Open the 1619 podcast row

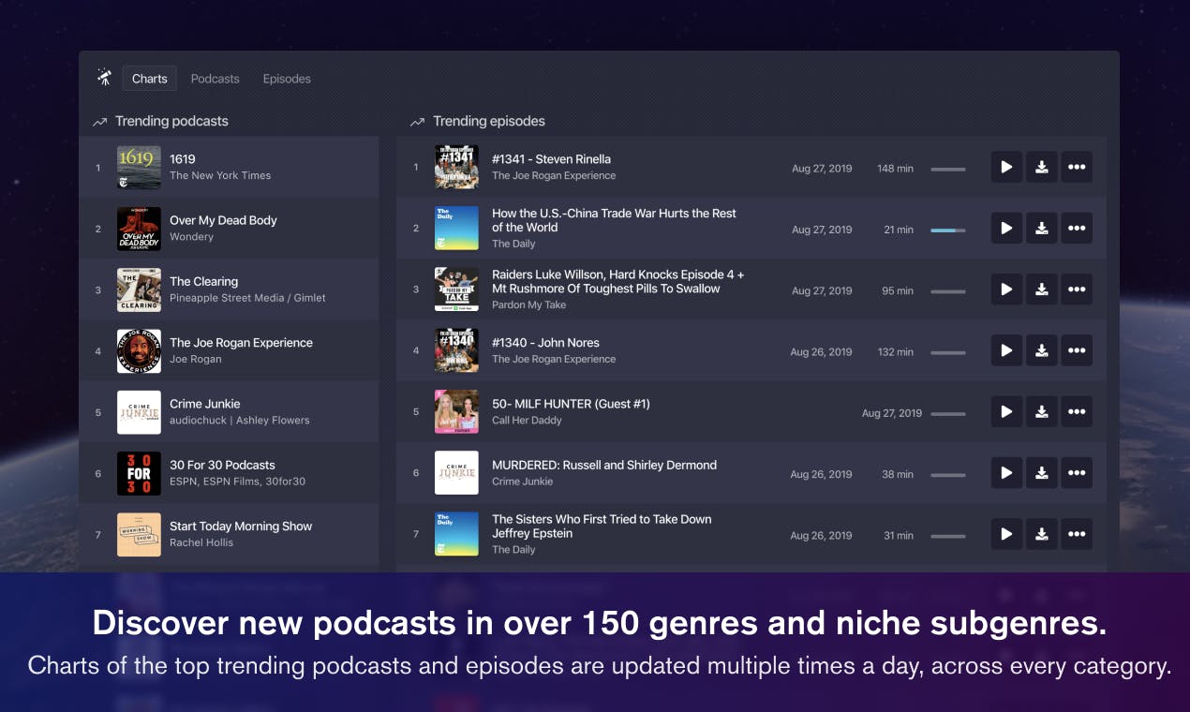[x=229, y=167]
